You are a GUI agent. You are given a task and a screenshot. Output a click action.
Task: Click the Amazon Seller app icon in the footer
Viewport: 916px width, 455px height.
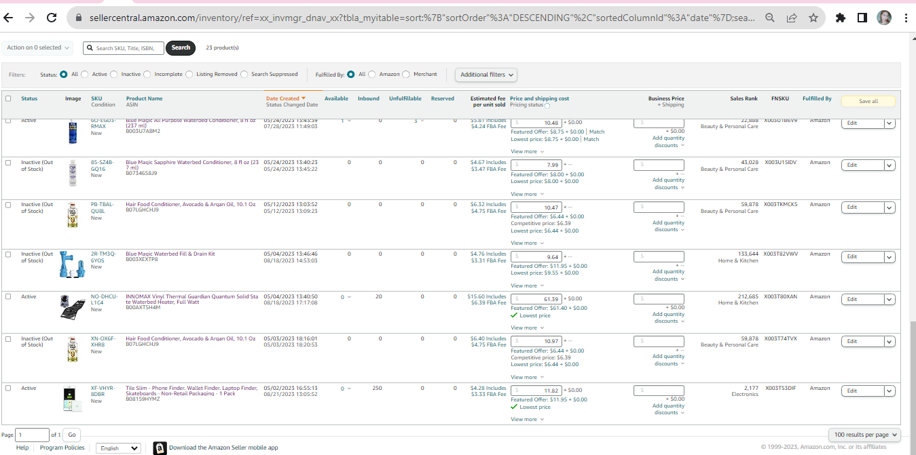click(160, 448)
